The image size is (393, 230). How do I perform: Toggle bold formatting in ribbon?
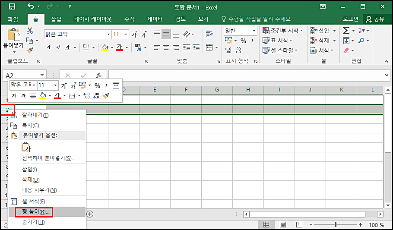49,47
